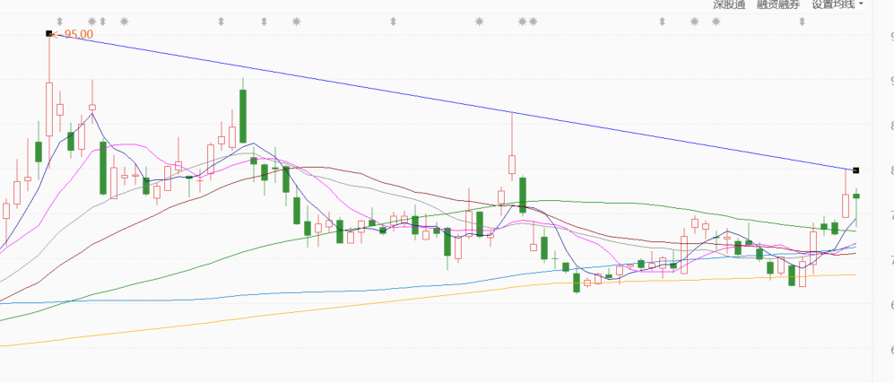This screenshot has height=383, width=894.
Task: Select the tall candlestick peaking at 95.00
Action: pos(49,109)
